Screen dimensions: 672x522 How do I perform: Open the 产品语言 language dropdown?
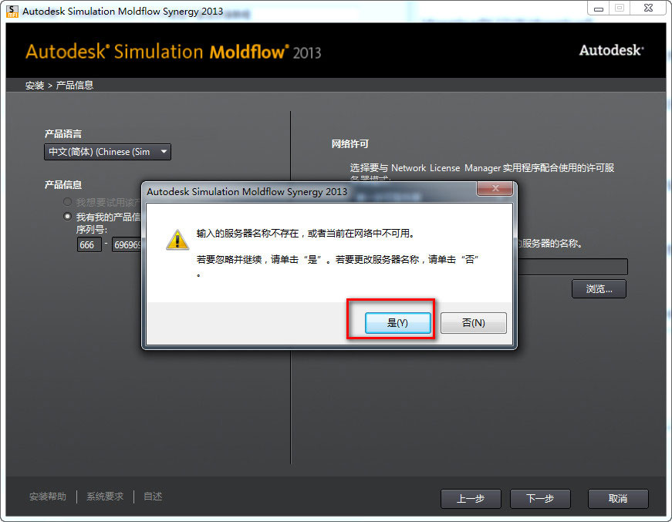[x=107, y=152]
